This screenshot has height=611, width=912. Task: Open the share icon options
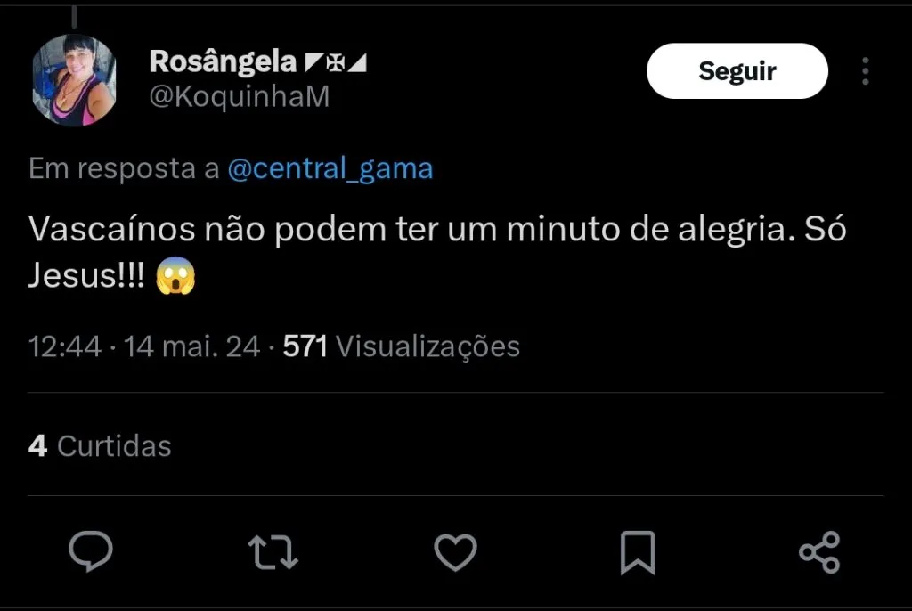(x=819, y=552)
